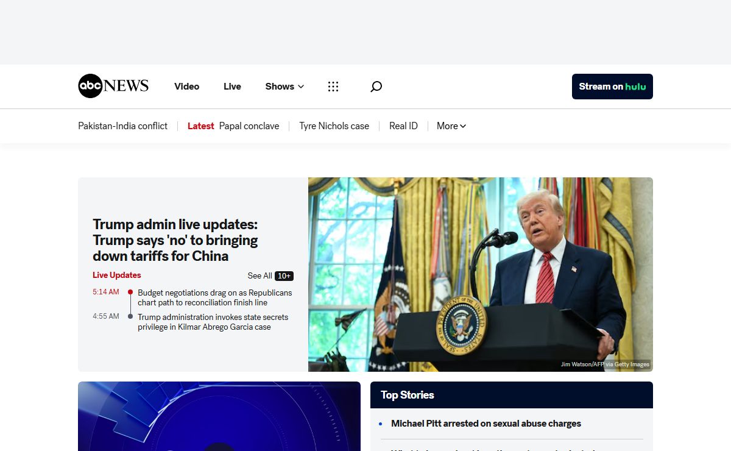
Task: Click the blue video thumbnail below
Action: [219, 416]
